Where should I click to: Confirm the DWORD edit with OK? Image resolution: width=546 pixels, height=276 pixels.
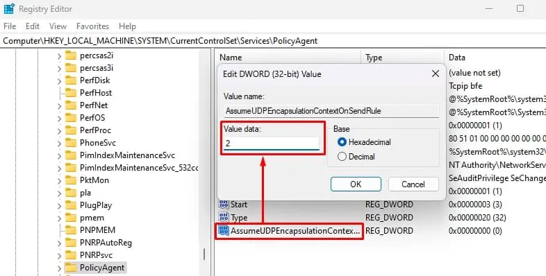pyautogui.click(x=356, y=184)
